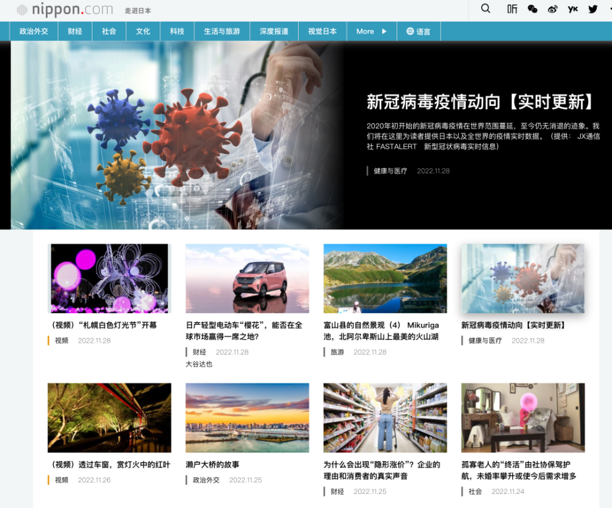The height and width of the screenshot is (508, 612).
Task: Open the pink Nissan Sakura car thumbnail
Action: 247,278
